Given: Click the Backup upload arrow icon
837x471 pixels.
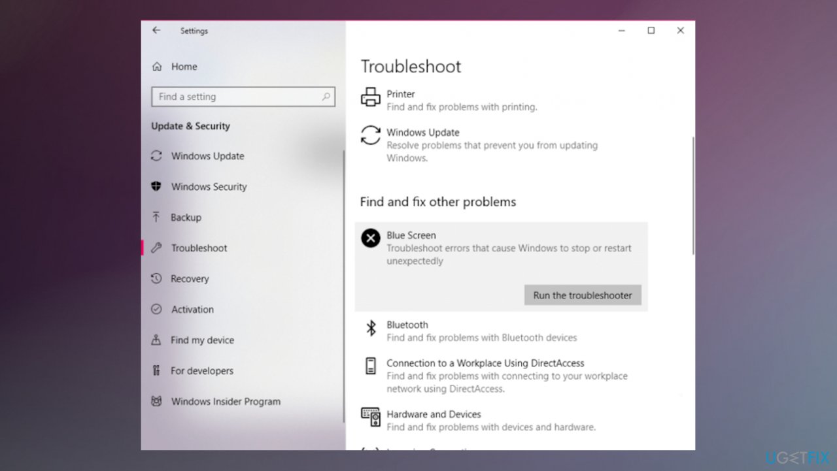Looking at the screenshot, I should coord(156,218).
